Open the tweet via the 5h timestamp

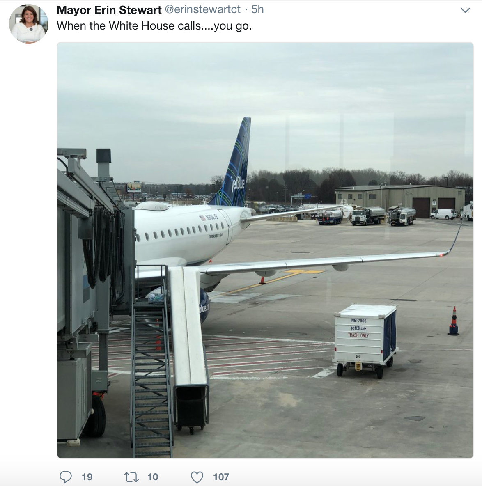(257, 9)
